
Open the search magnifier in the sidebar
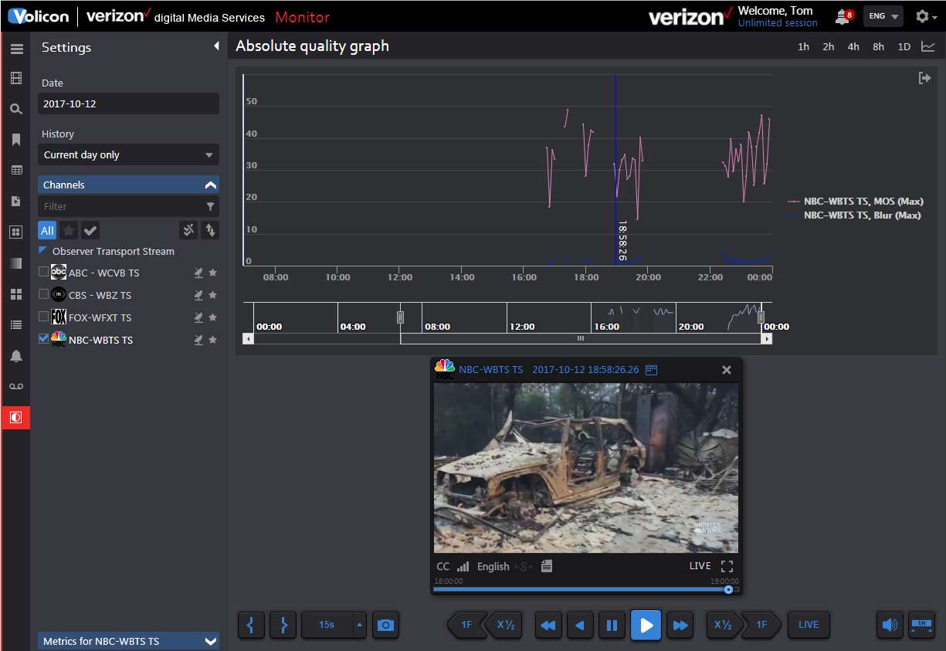pyautogui.click(x=16, y=109)
